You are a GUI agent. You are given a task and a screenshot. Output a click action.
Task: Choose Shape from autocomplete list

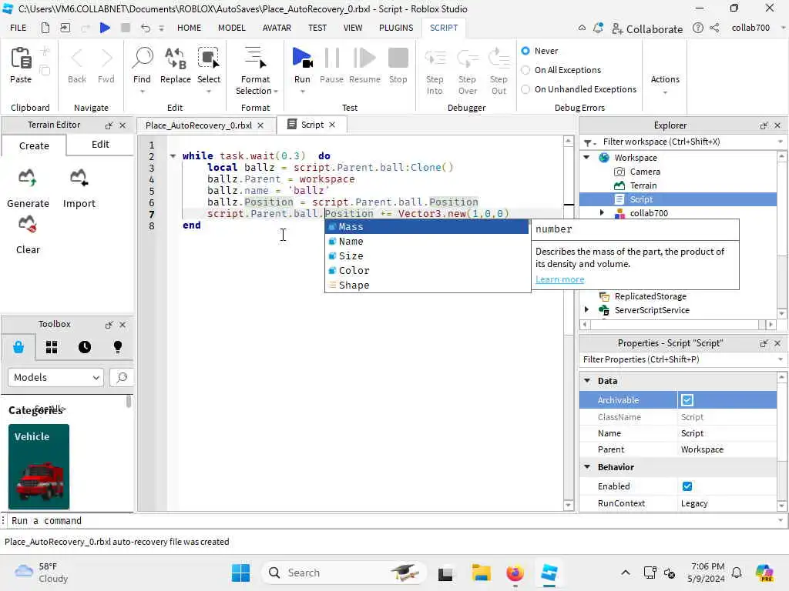[x=427, y=285]
